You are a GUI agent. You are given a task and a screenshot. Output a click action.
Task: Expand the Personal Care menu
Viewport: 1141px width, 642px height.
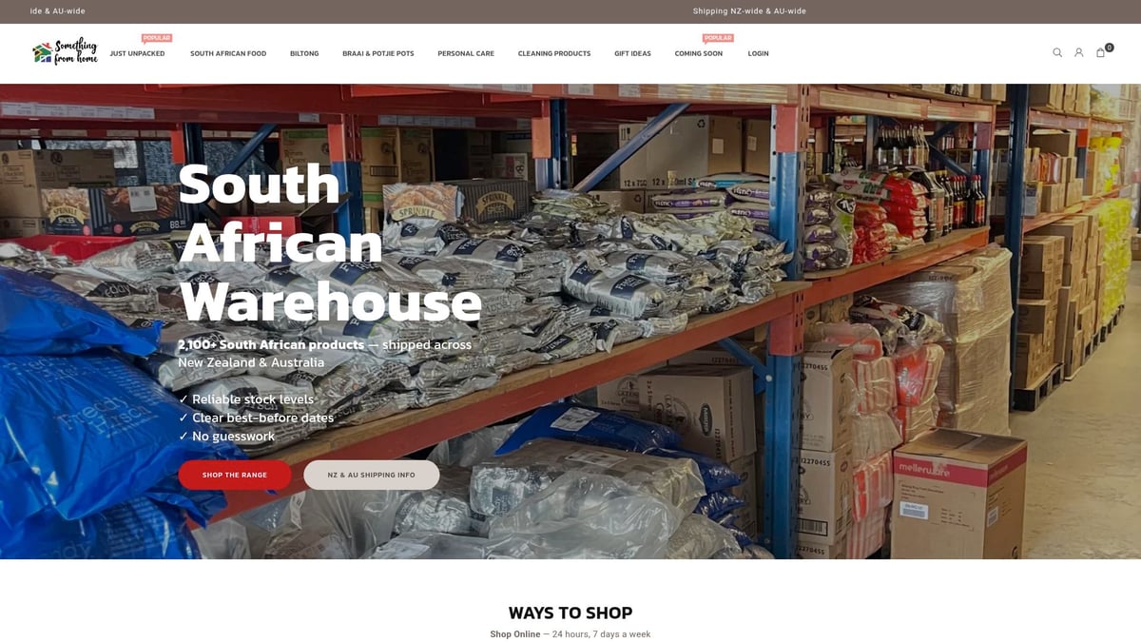pyautogui.click(x=466, y=53)
